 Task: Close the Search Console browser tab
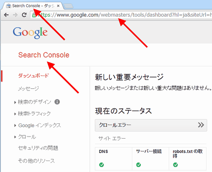pyautogui.click(x=58, y=6)
